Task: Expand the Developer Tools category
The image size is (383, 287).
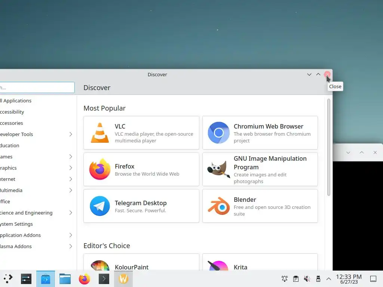Action: pos(71,134)
